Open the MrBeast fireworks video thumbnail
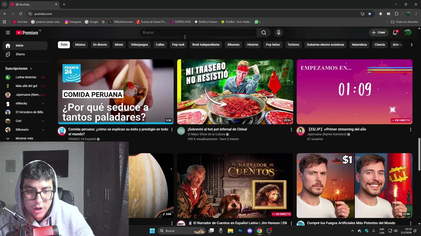The height and width of the screenshot is (236, 421). point(355,186)
